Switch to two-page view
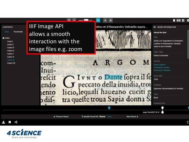The height and width of the screenshot is (142, 189). [179, 20]
